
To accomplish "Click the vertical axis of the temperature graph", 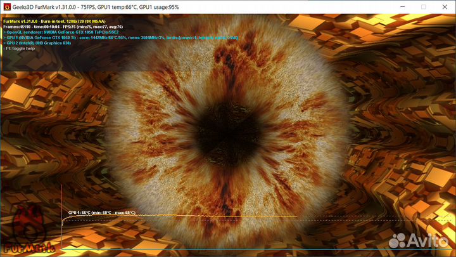I will [x=61, y=222].
